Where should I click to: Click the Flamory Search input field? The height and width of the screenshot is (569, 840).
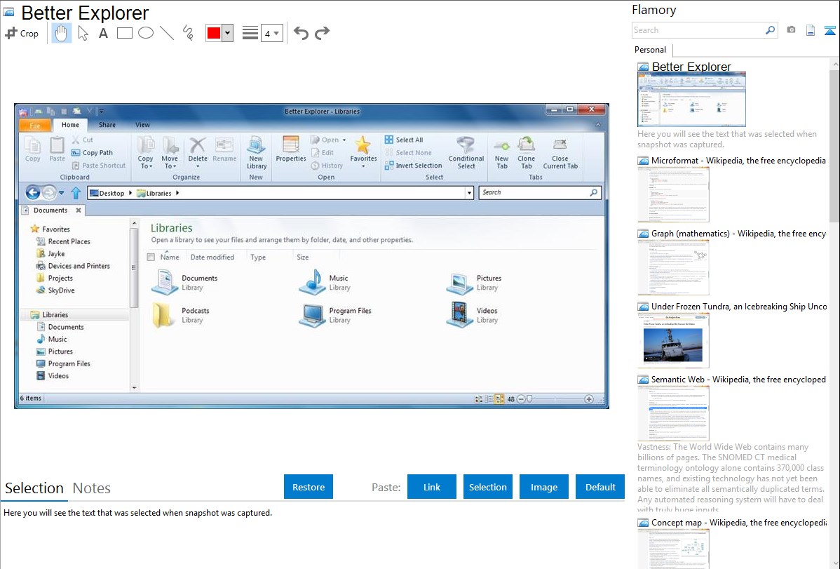pos(698,30)
